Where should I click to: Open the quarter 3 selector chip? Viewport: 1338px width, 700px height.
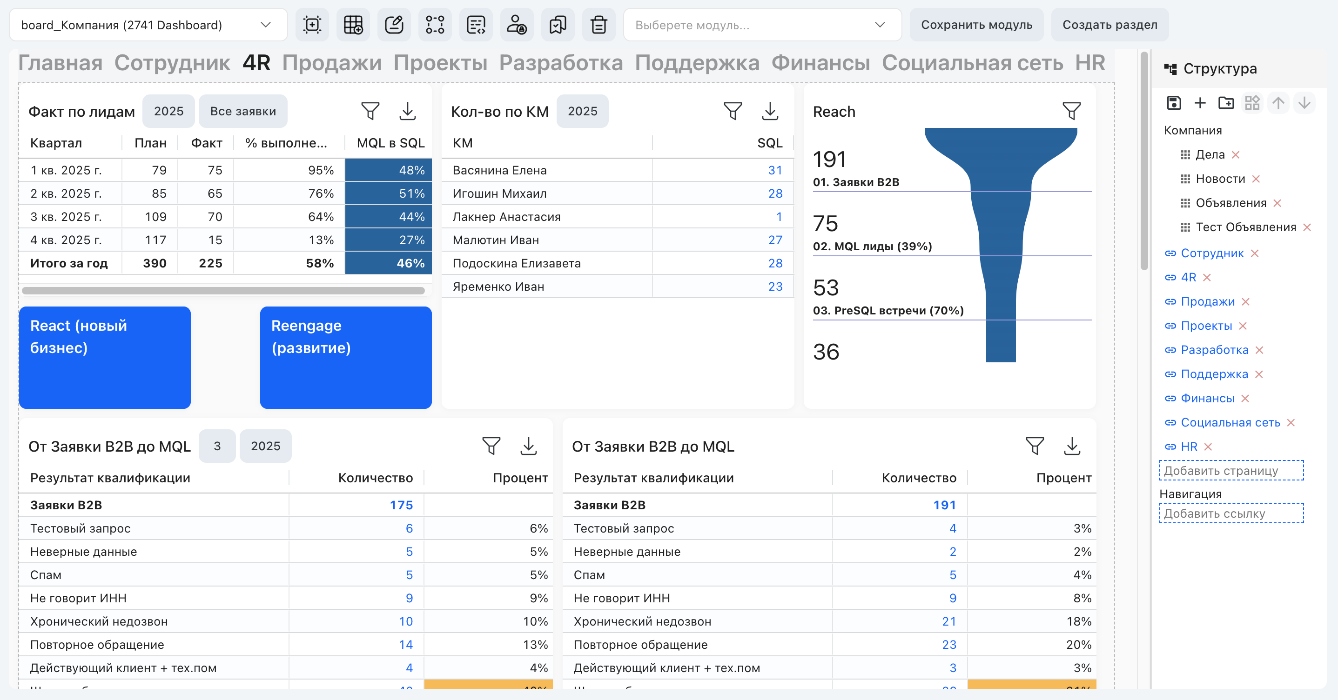[217, 446]
